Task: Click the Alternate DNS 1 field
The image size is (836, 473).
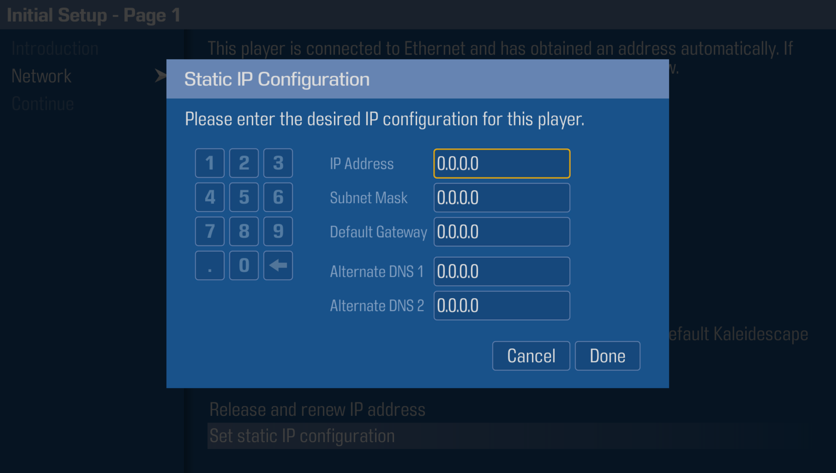Action: click(x=500, y=270)
